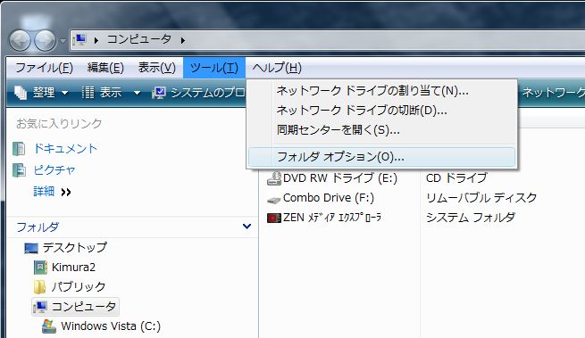The image size is (585, 338).
Task: Click コンピュータ in the address bar
Action: pyautogui.click(x=139, y=39)
